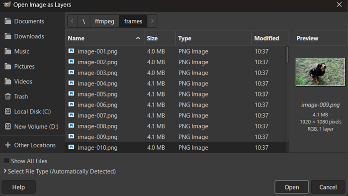Jump to the root backslash path segment
Screen dimensions: 348x196
click(84, 21)
